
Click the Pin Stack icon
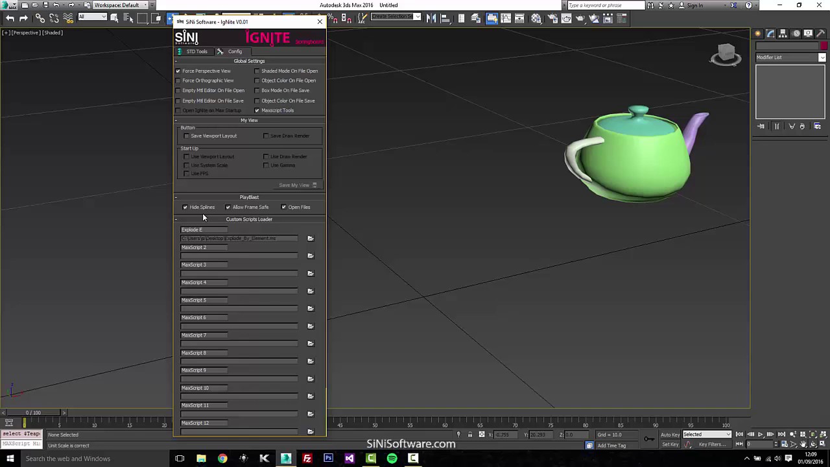pos(761,126)
